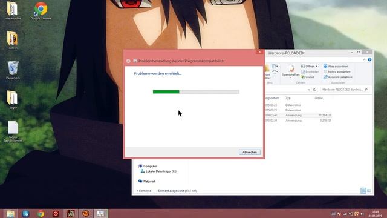Image resolution: width=387 pixels, height=218 pixels.
Task: Select the Papierkorb desktop icon
Action: click(x=13, y=70)
